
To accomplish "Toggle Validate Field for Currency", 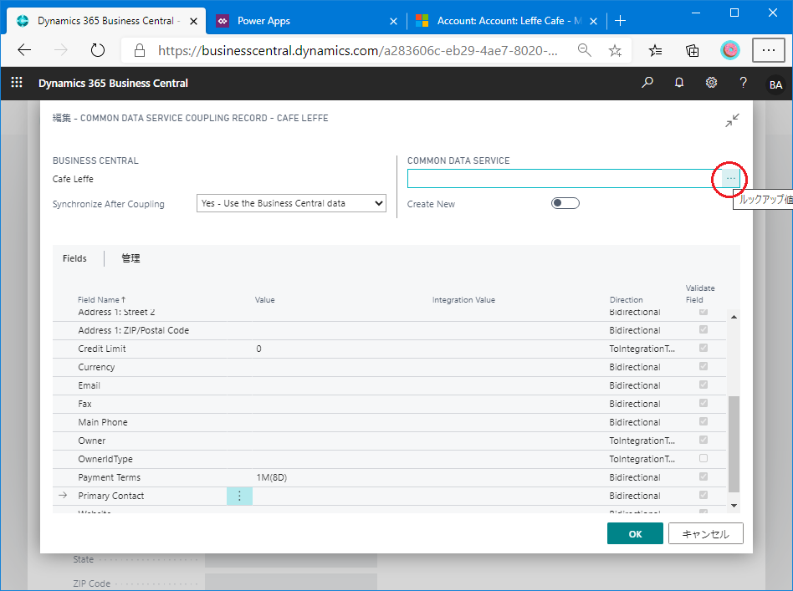I will 703,366.
